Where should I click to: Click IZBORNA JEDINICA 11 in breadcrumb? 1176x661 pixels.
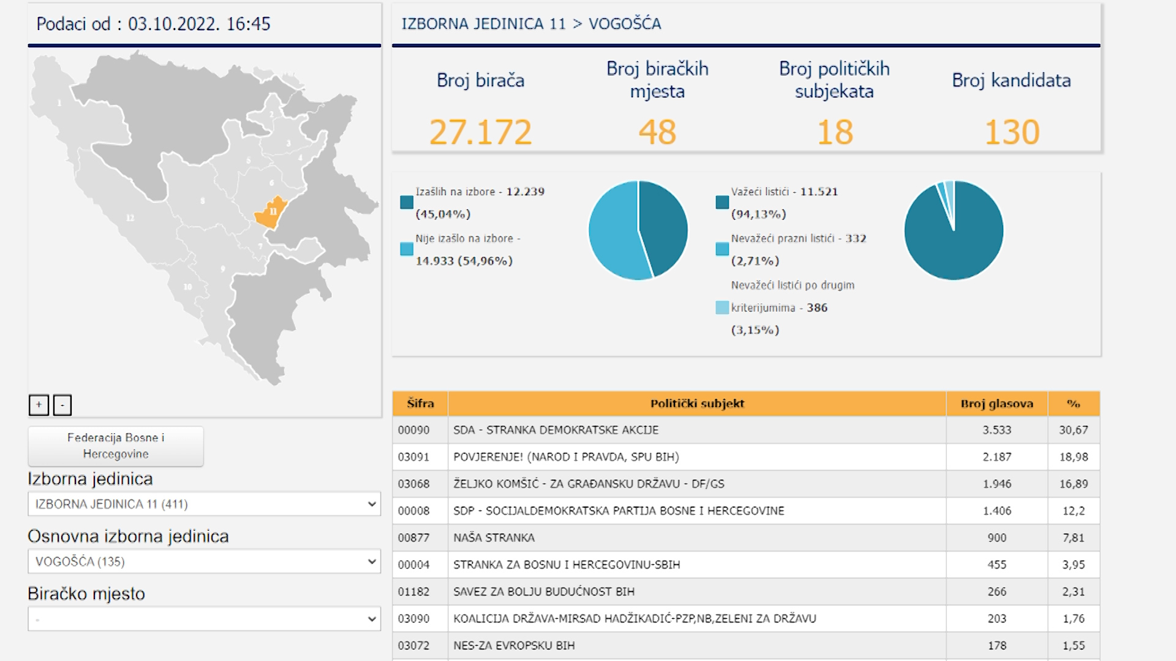pos(483,24)
